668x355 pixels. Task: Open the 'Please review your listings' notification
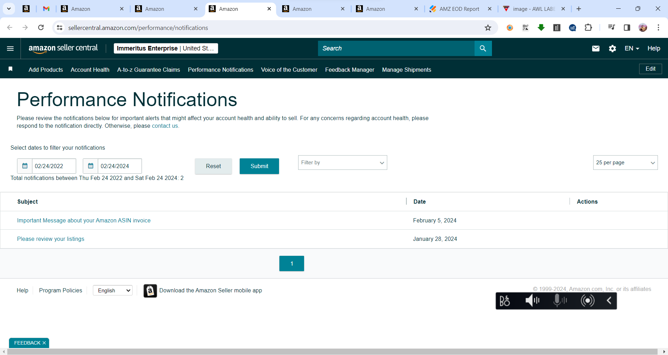(51, 239)
